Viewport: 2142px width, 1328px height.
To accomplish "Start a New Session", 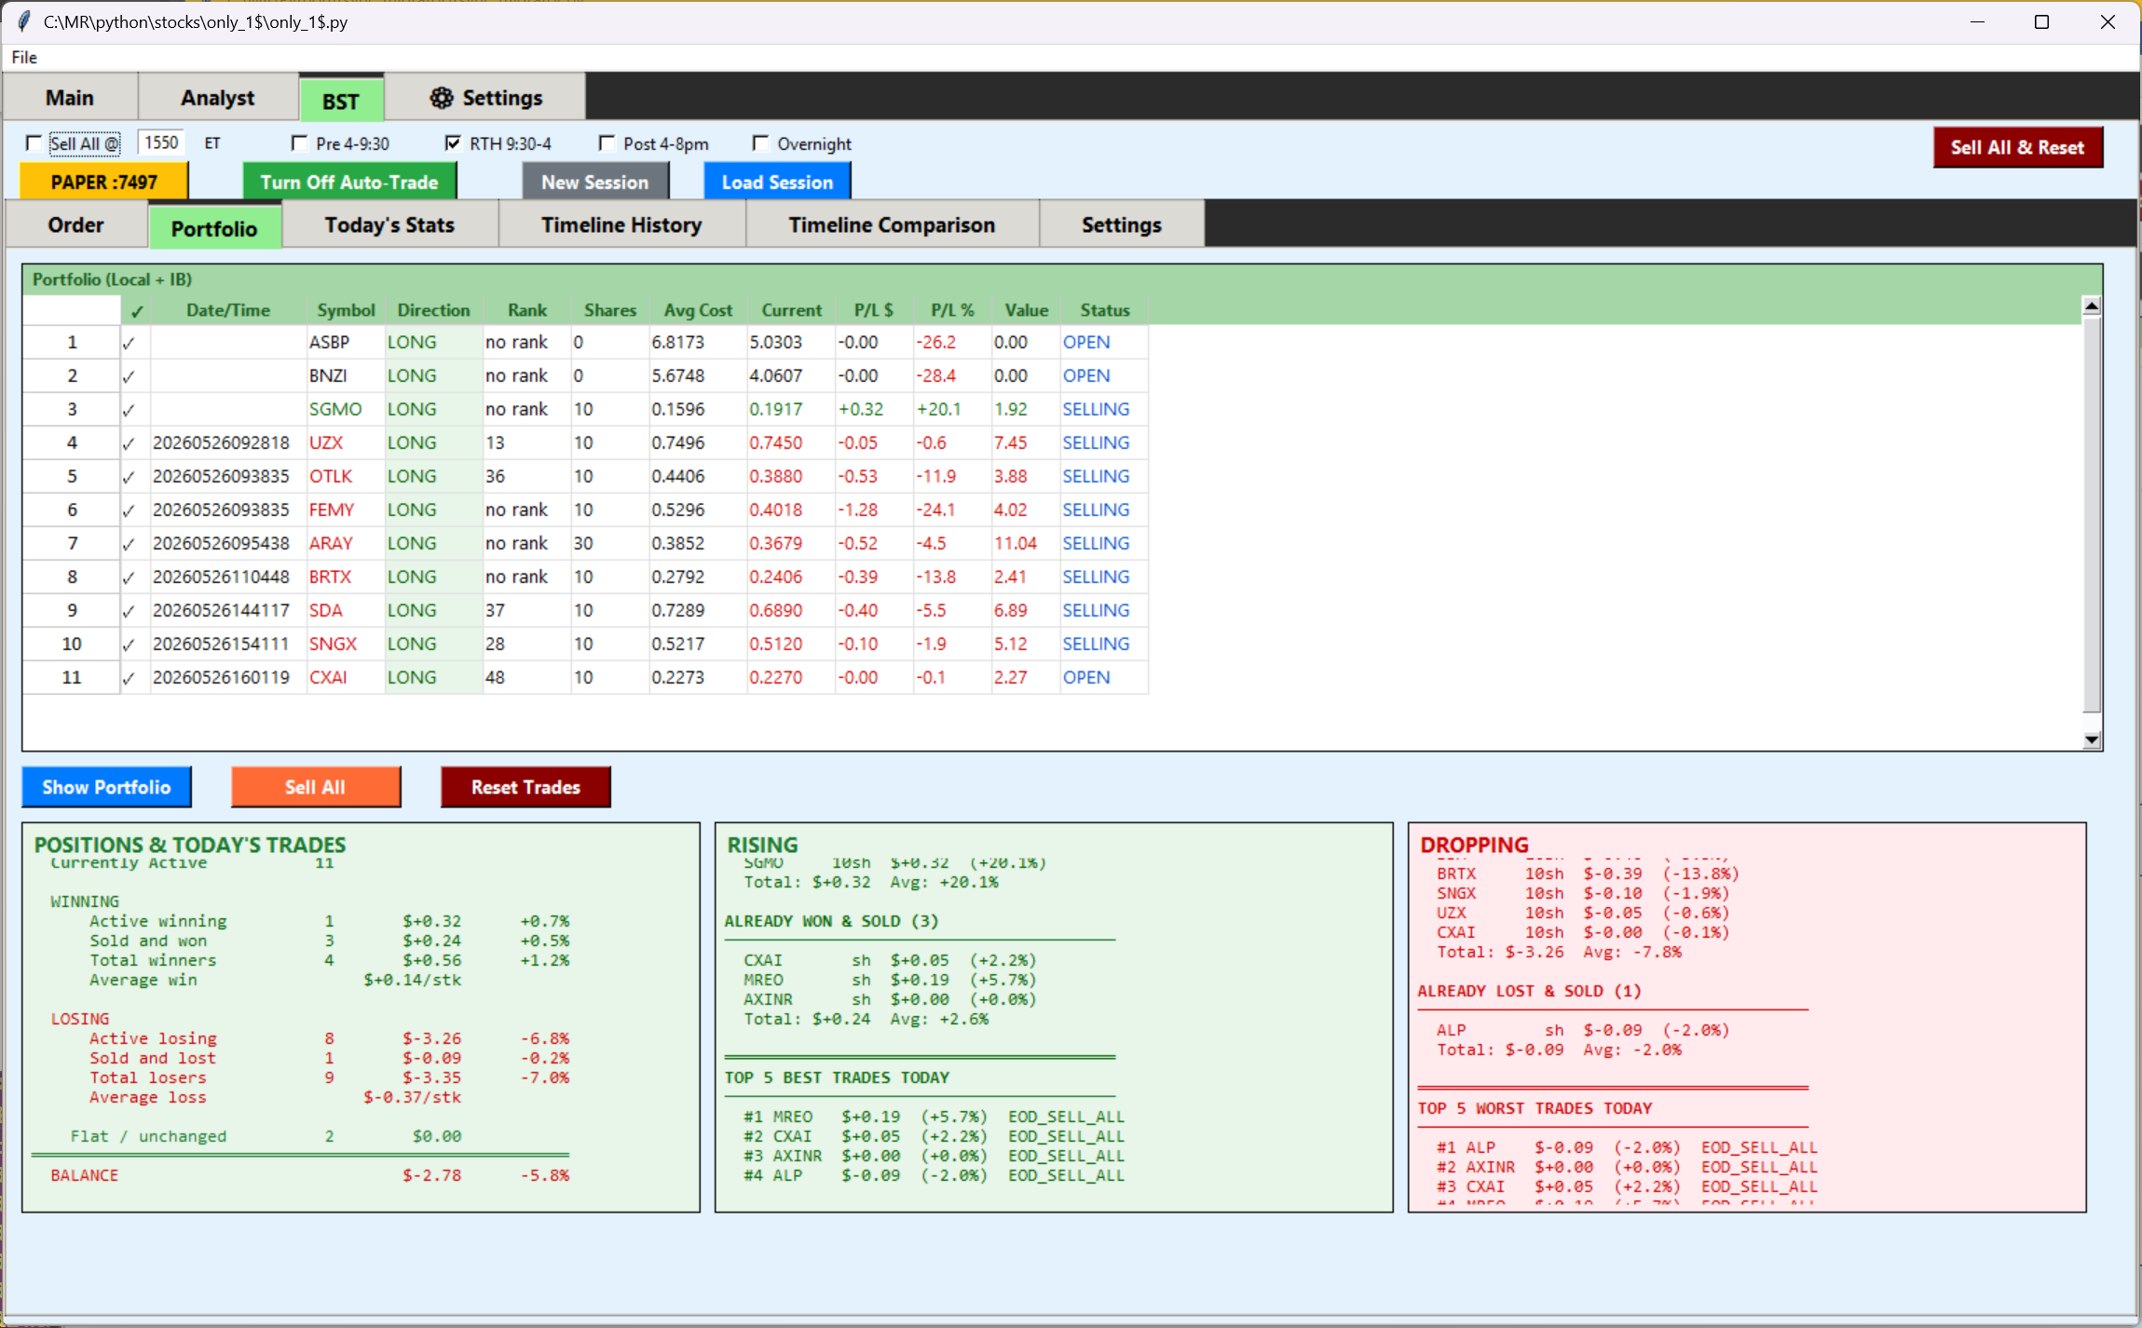I will tap(595, 182).
